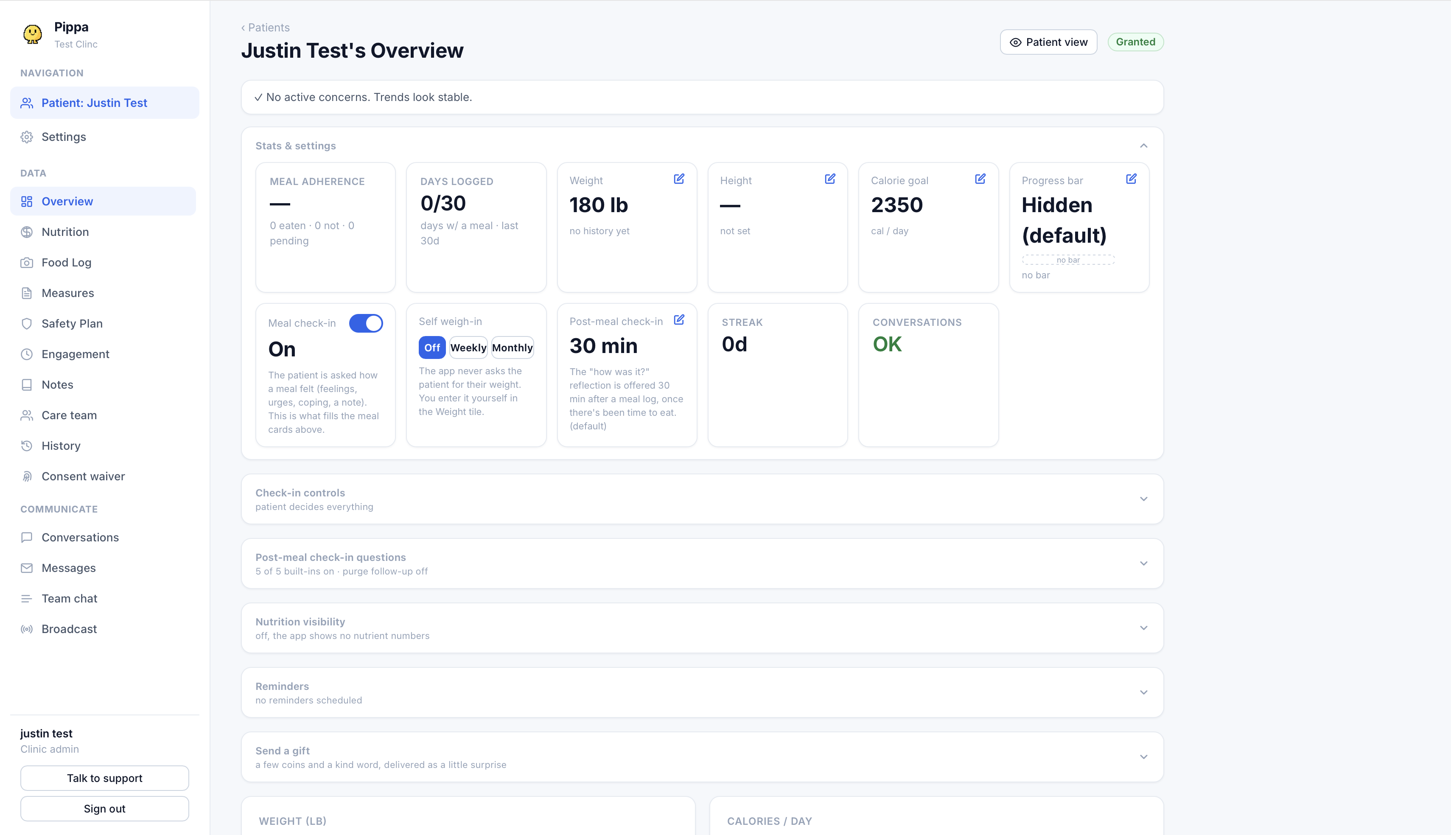Viewport: 1451px width, 835px height.
Task: Collapse the Stats & settings section
Action: [x=1143, y=146]
